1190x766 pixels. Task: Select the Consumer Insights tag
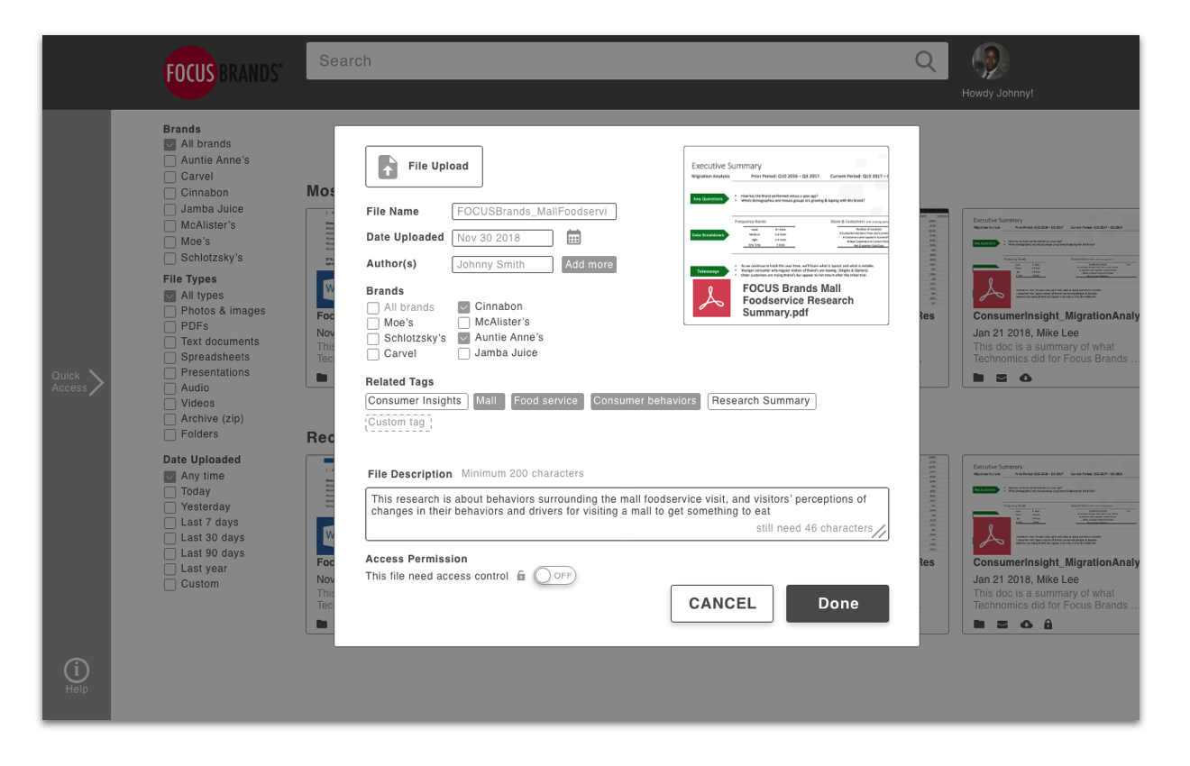pyautogui.click(x=416, y=401)
